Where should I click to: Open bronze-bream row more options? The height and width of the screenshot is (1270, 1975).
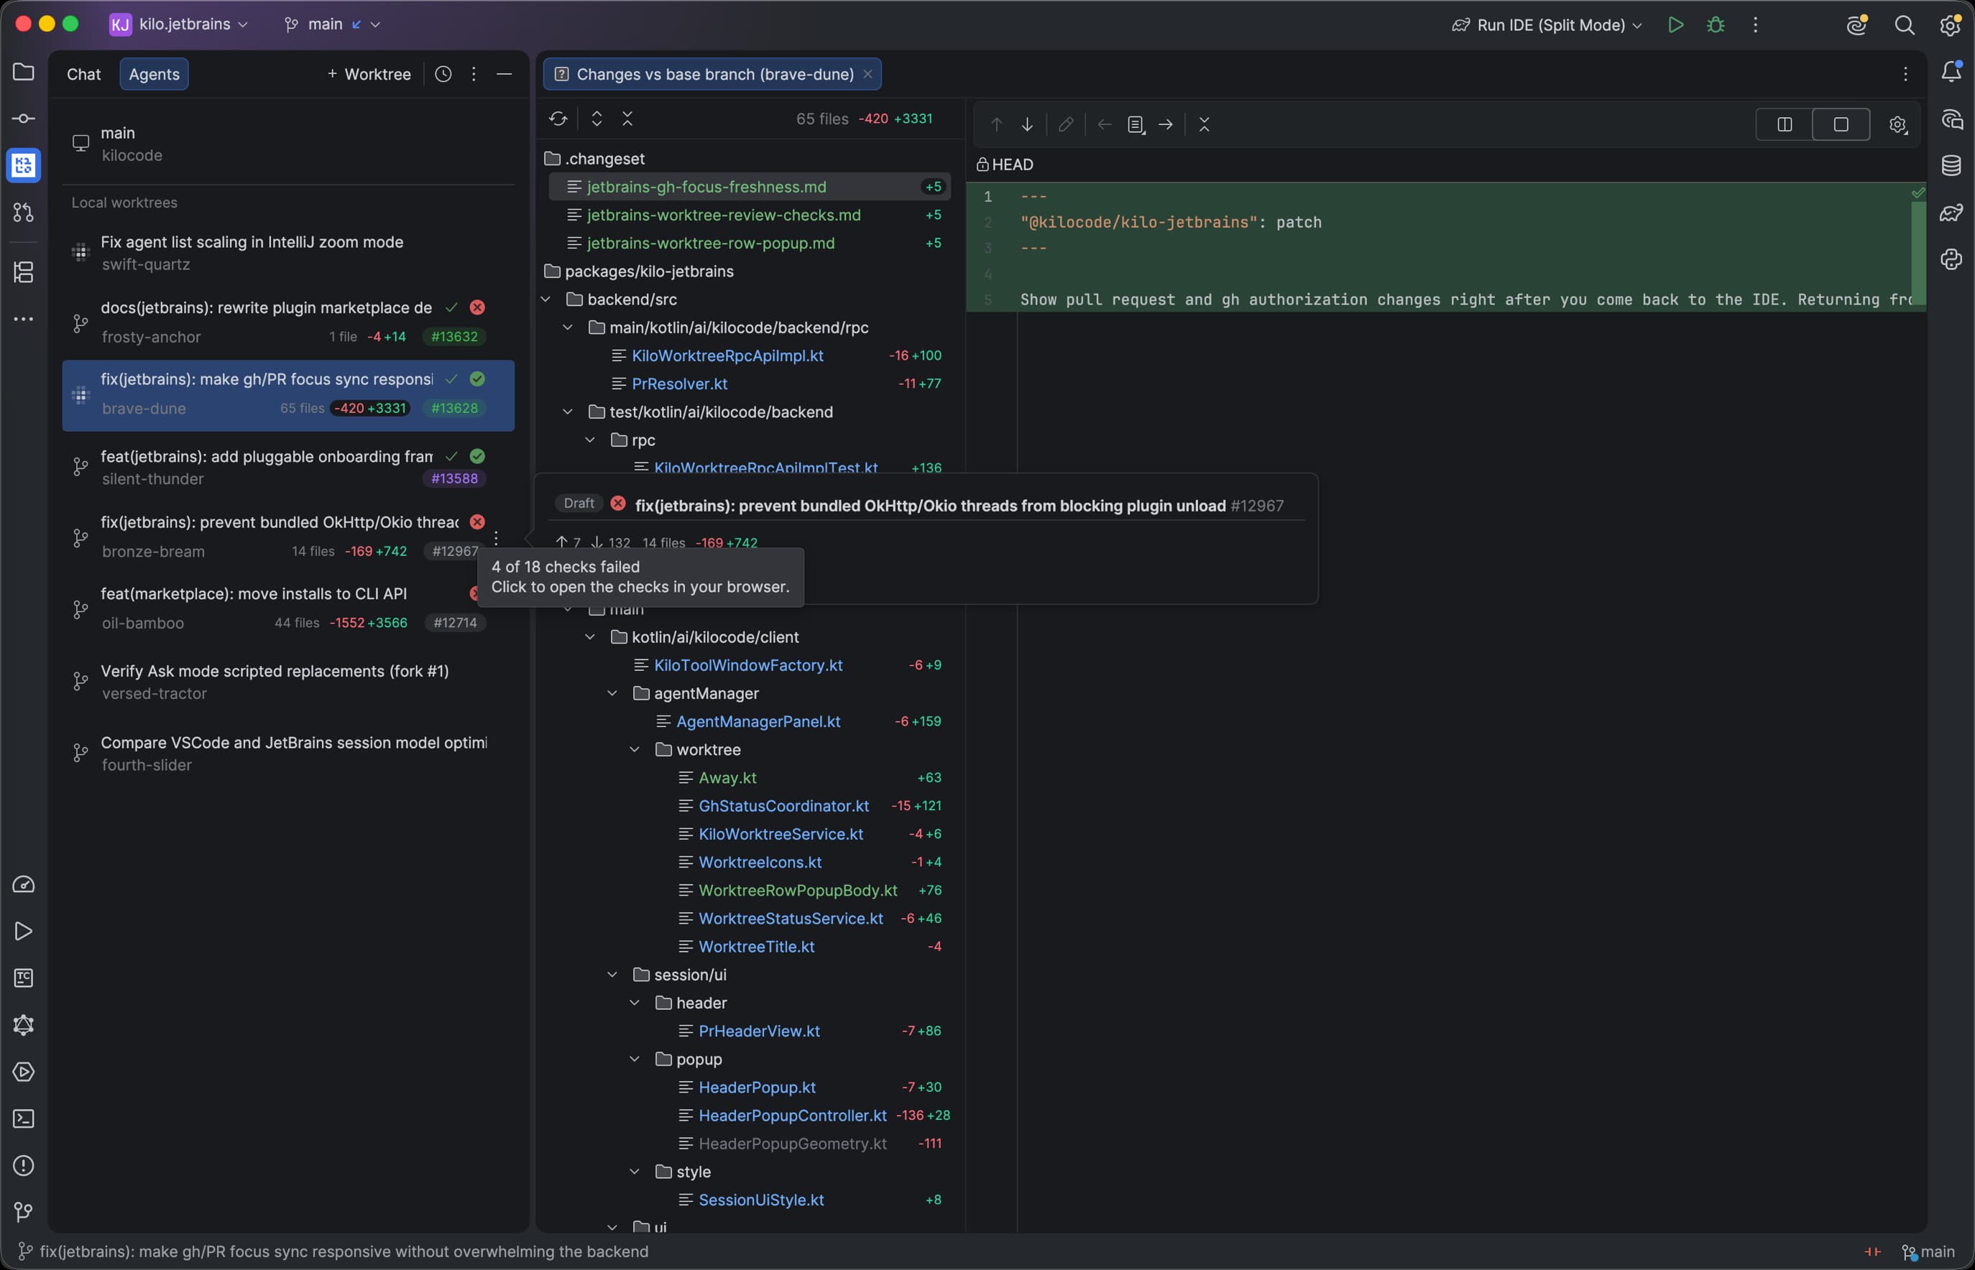(x=496, y=539)
